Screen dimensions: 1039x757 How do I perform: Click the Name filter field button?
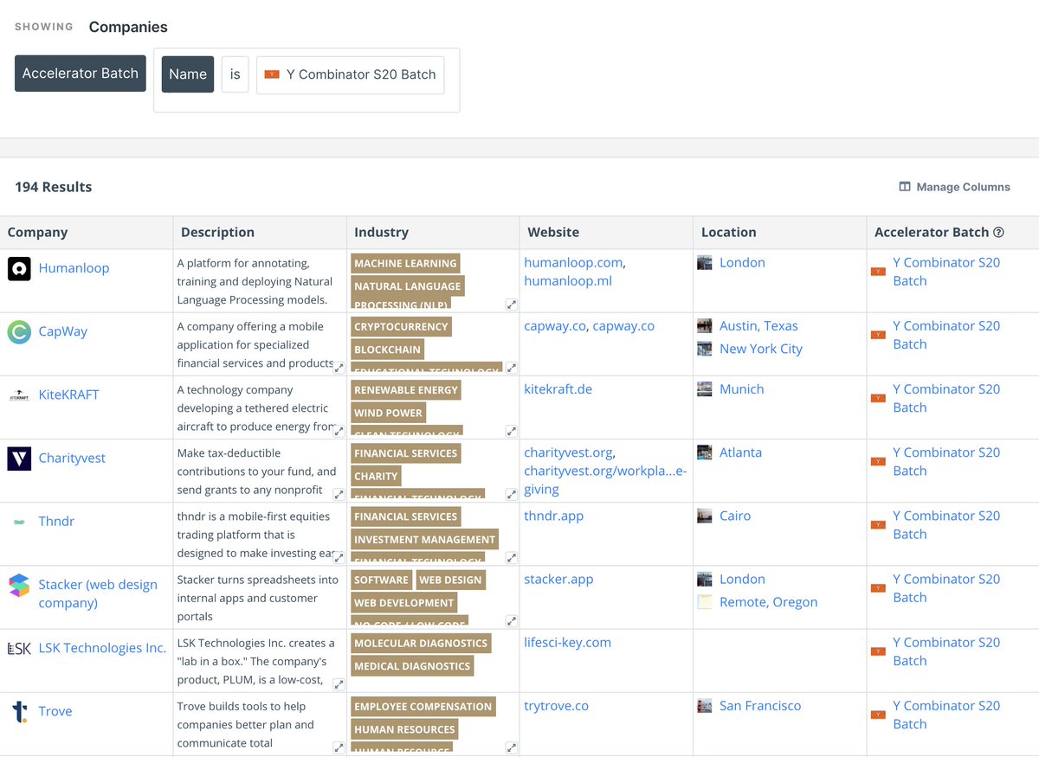click(188, 74)
